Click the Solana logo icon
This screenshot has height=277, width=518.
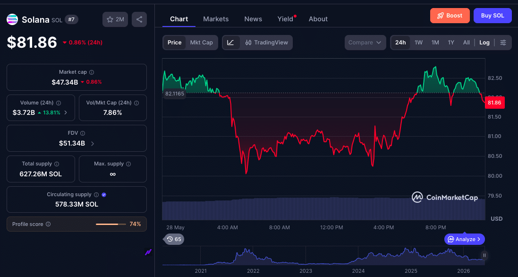[x=12, y=19]
